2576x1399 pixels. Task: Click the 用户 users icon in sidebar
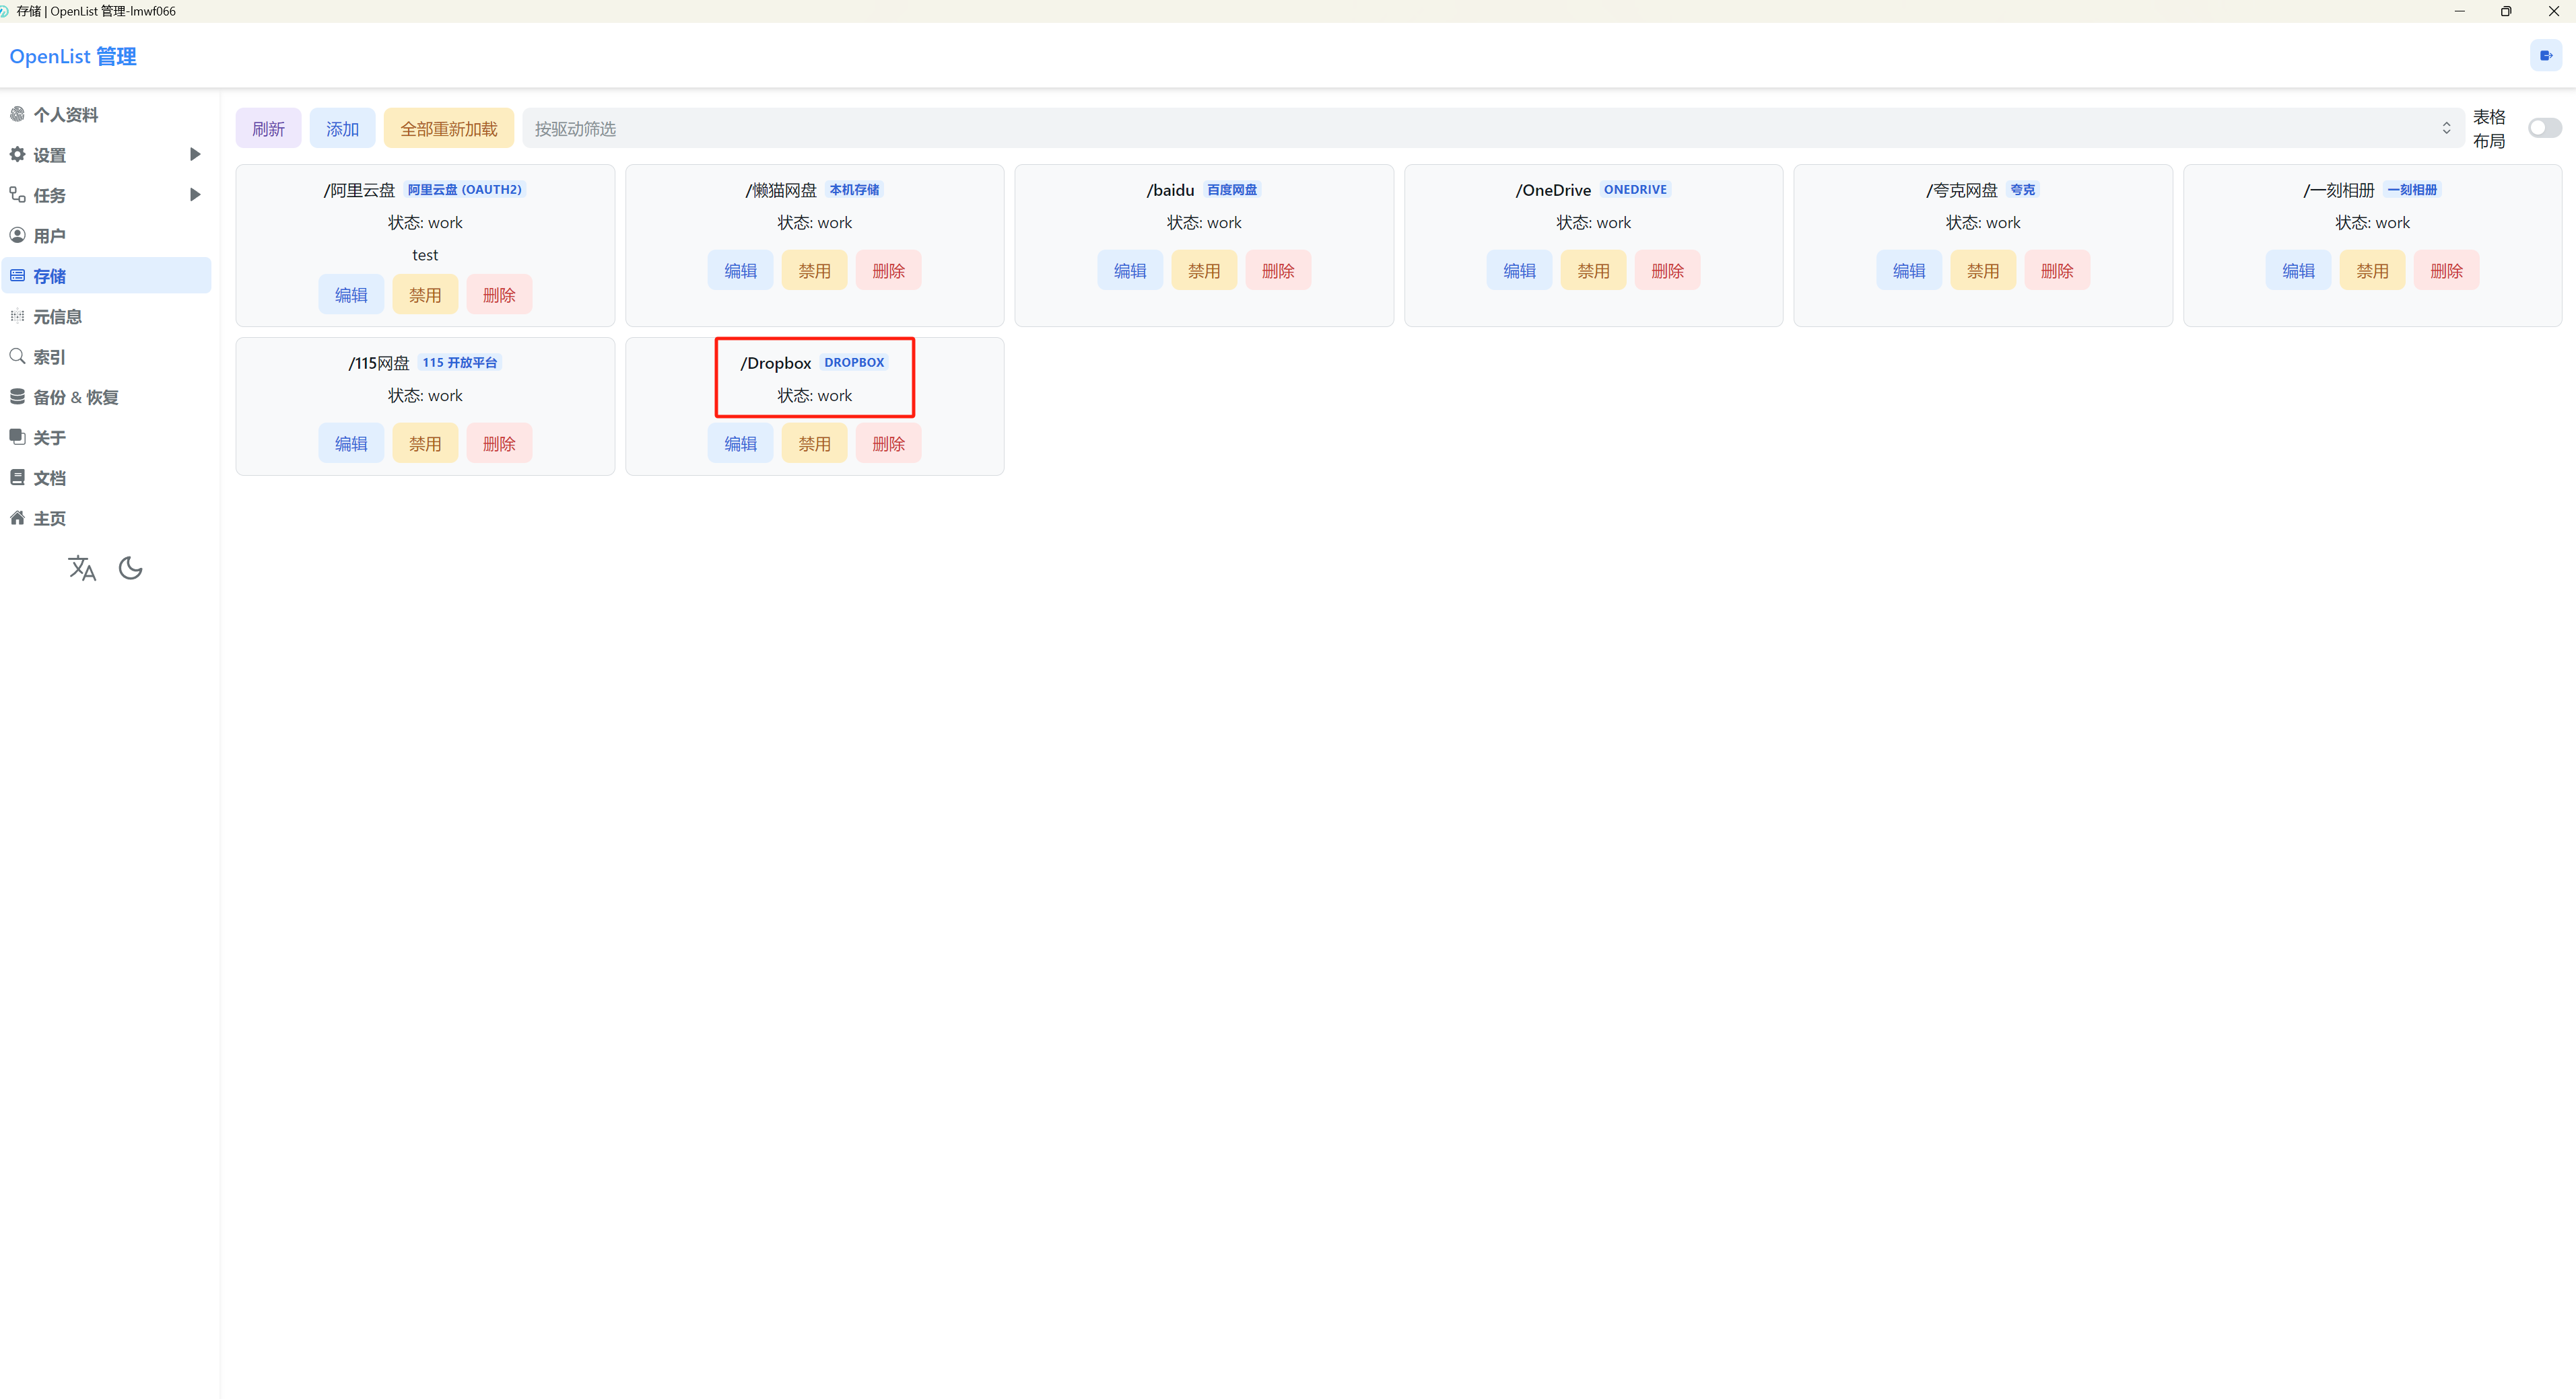click(x=17, y=235)
